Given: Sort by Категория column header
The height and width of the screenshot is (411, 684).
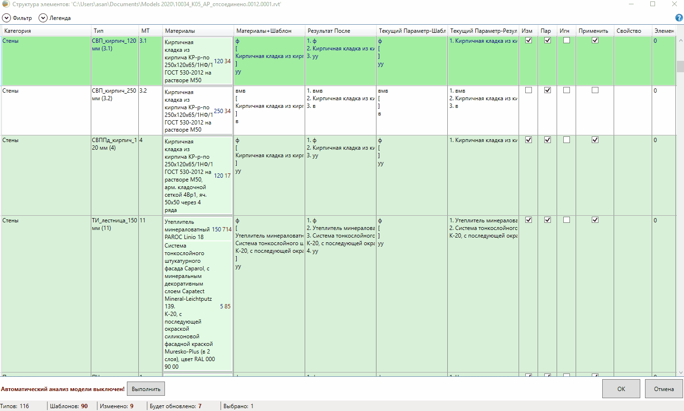Looking at the screenshot, I should tap(46, 31).
